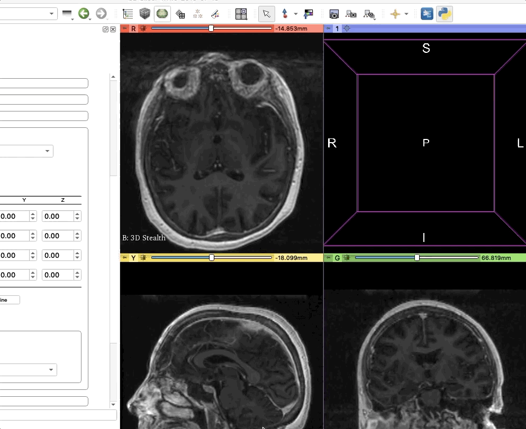Open the lower panel combo box
Viewport: 526px width, 429px height.
[28, 370]
